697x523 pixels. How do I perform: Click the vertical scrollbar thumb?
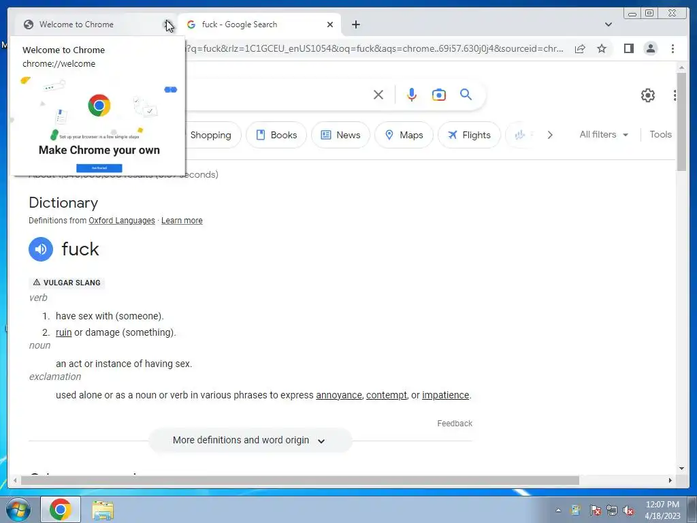click(x=681, y=121)
